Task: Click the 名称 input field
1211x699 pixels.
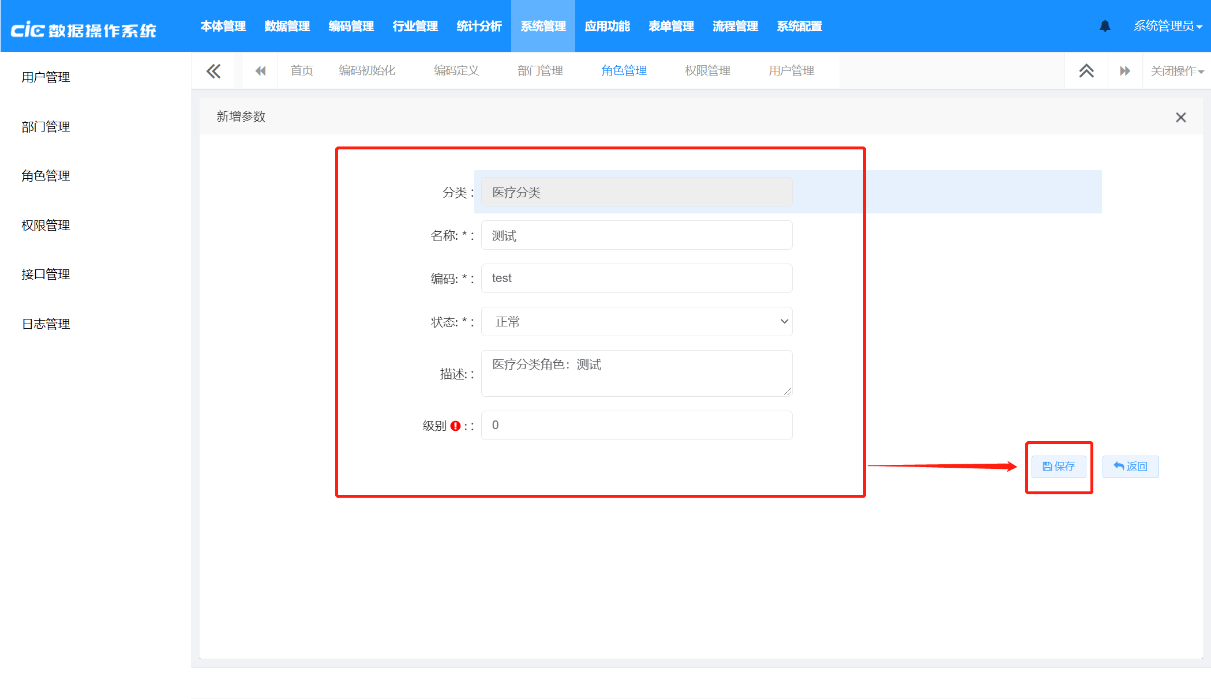Action: pyautogui.click(x=636, y=235)
